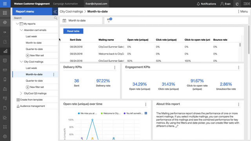Open the mobile phone sidebar icon
251x141 pixels.
coord(5,80)
